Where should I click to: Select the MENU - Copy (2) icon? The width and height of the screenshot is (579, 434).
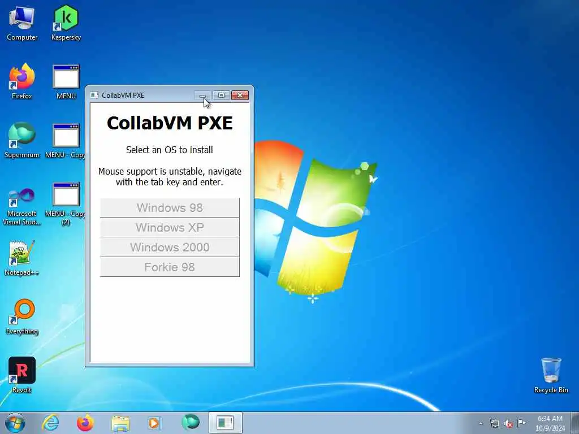[x=66, y=203]
